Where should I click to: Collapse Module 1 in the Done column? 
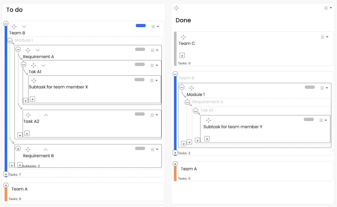(182, 87)
